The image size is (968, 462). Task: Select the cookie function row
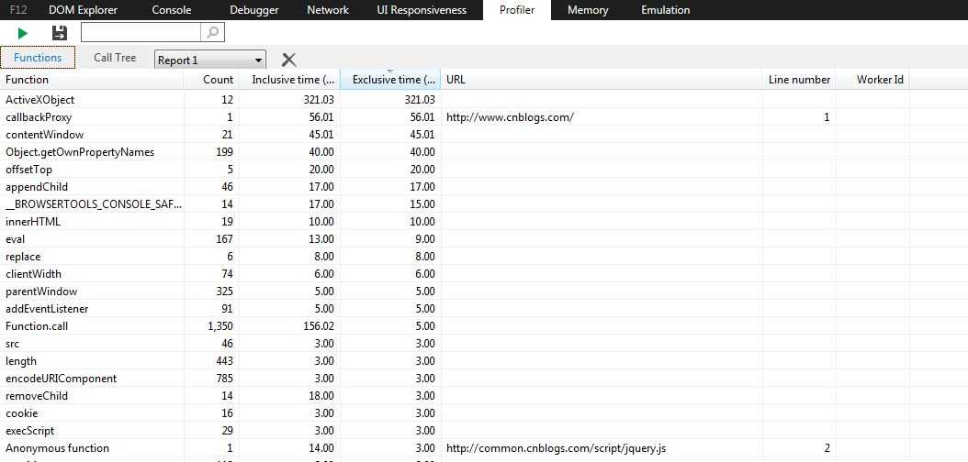[x=484, y=413]
